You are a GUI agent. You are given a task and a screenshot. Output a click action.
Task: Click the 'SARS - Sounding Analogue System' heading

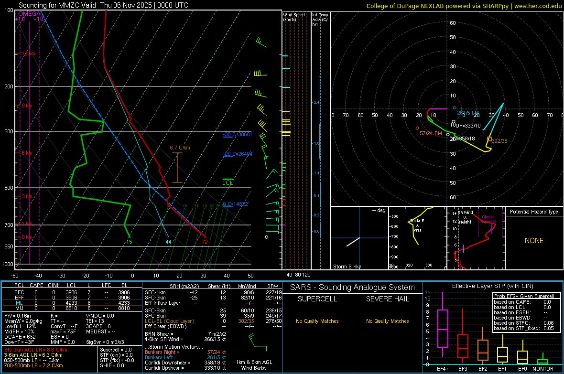point(352,288)
